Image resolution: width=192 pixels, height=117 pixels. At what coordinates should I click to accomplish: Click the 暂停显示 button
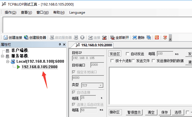pyautogui.click(x=134, y=112)
